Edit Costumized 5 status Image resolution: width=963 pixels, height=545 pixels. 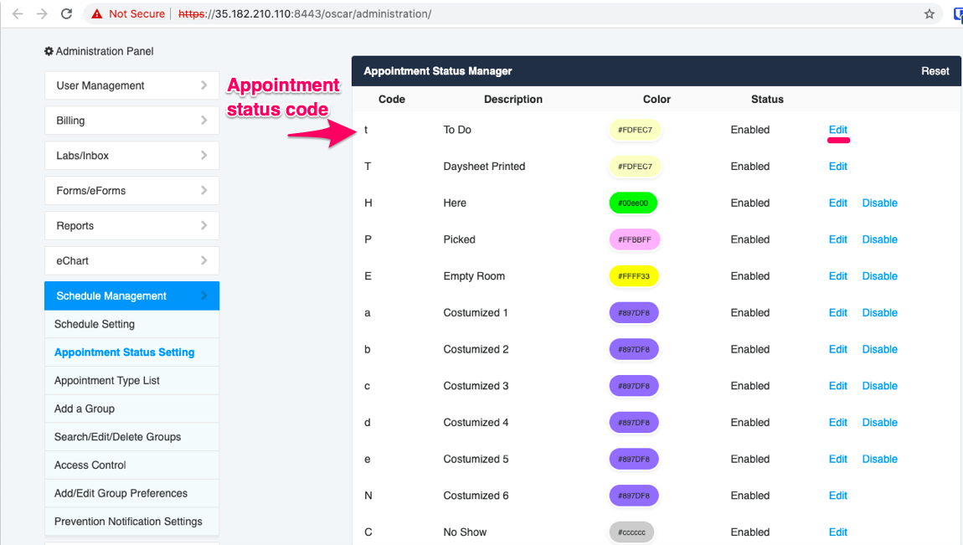click(837, 459)
